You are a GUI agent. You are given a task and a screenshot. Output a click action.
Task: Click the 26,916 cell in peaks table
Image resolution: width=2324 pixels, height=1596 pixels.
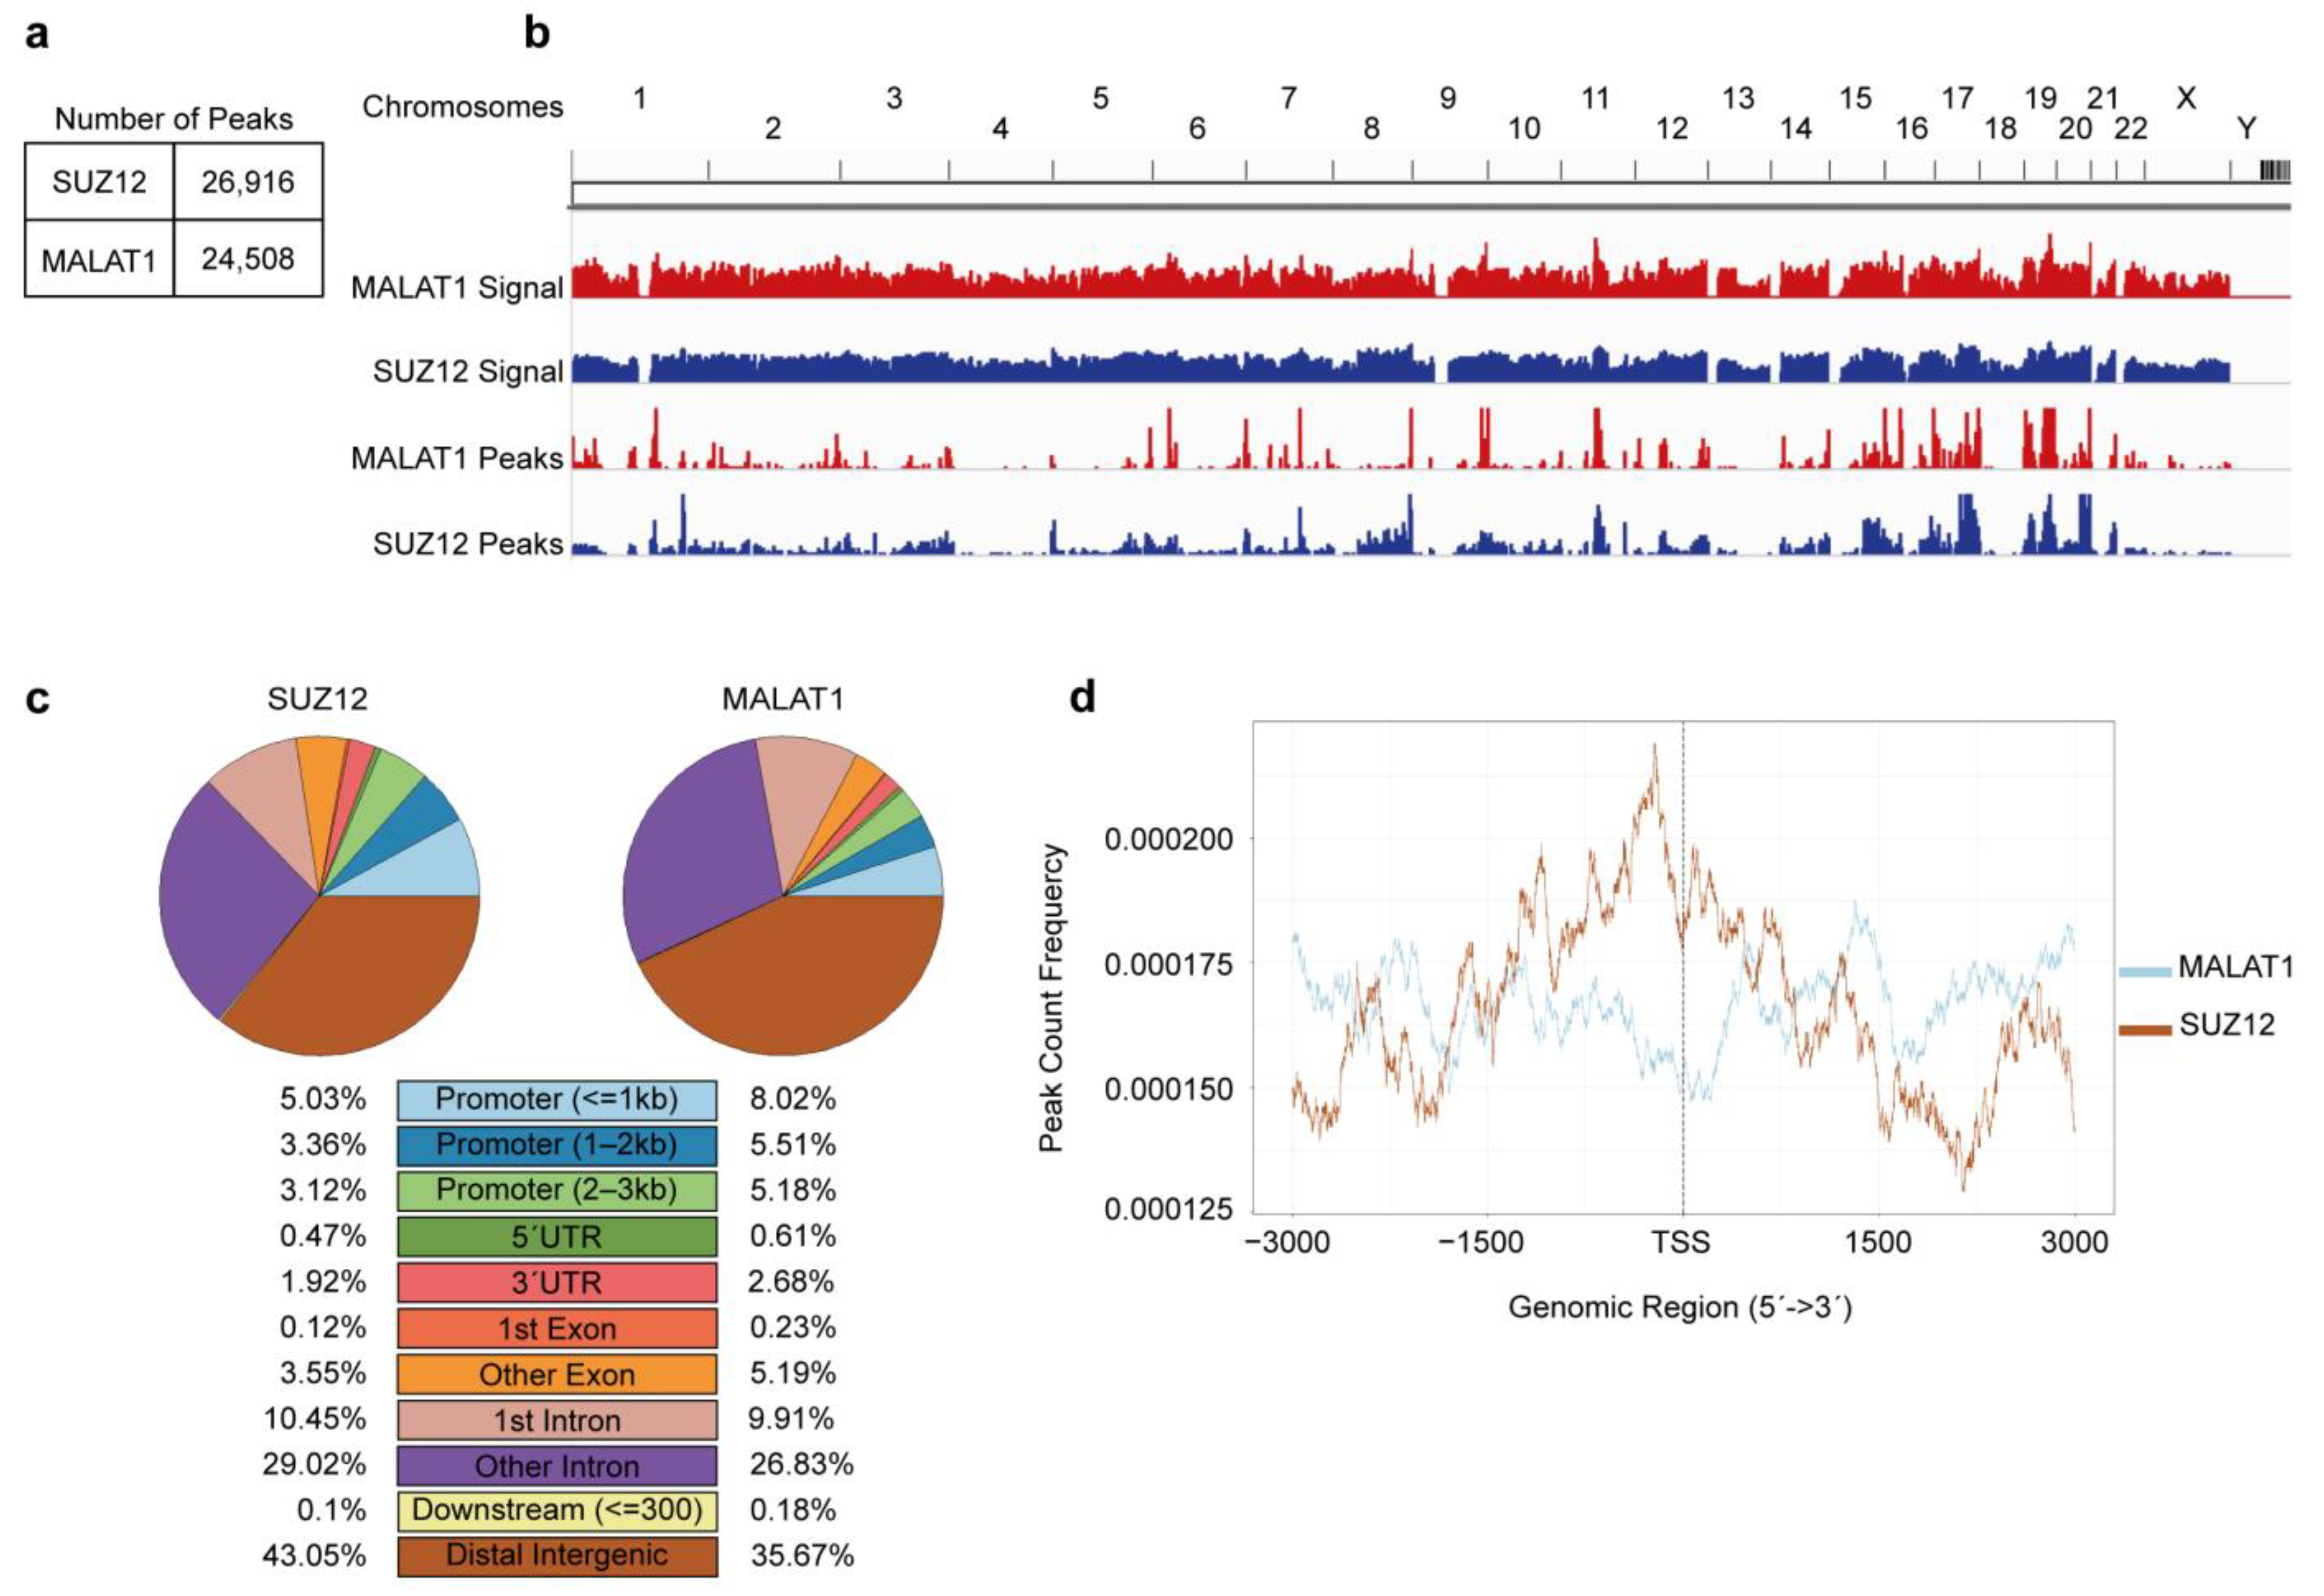pos(248,182)
